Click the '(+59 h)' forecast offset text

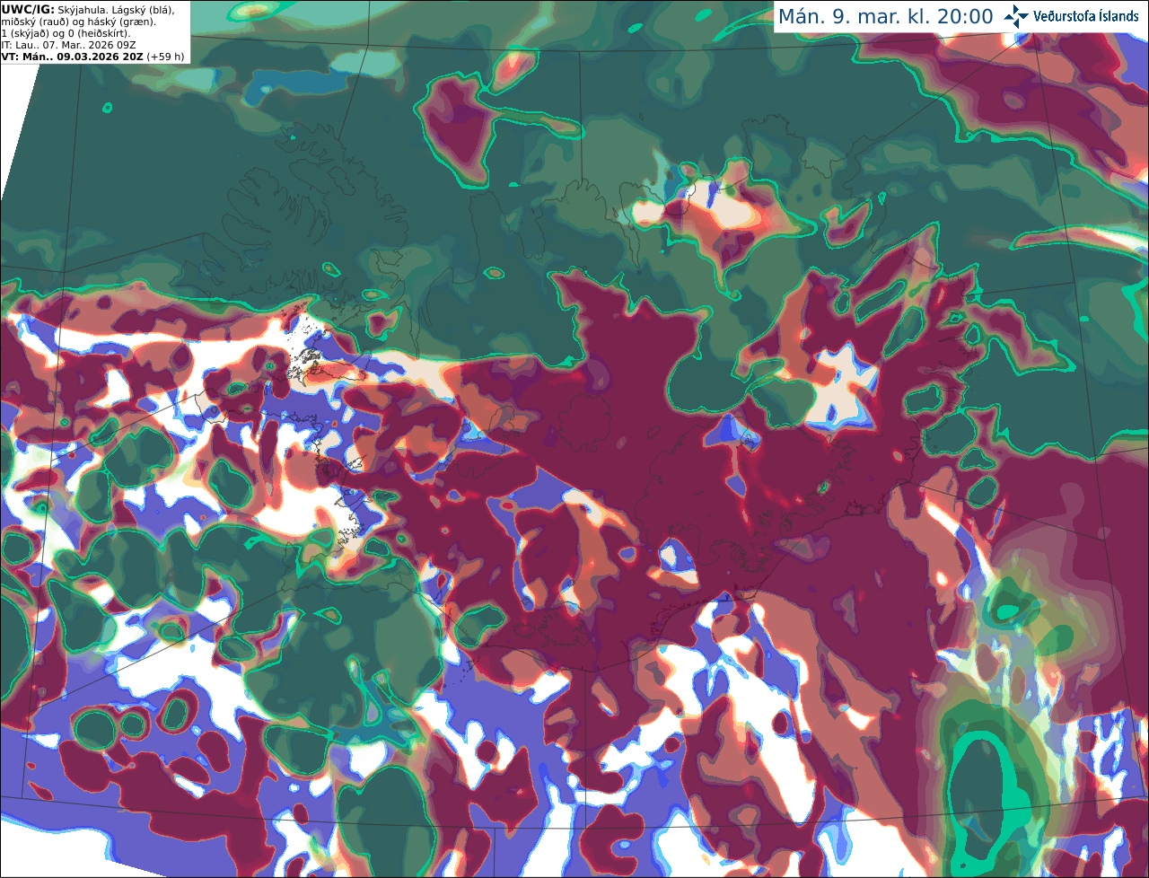(166, 57)
